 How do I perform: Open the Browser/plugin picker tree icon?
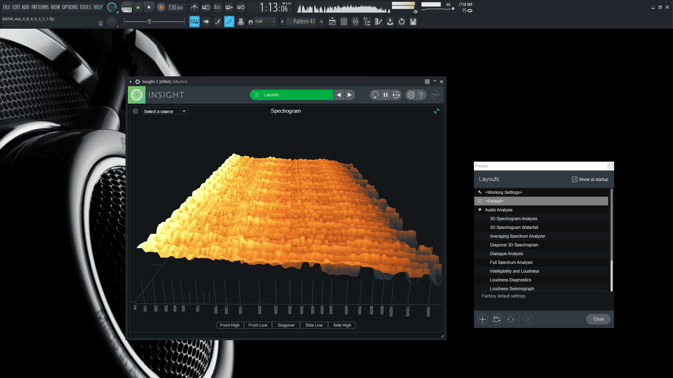coord(367,22)
